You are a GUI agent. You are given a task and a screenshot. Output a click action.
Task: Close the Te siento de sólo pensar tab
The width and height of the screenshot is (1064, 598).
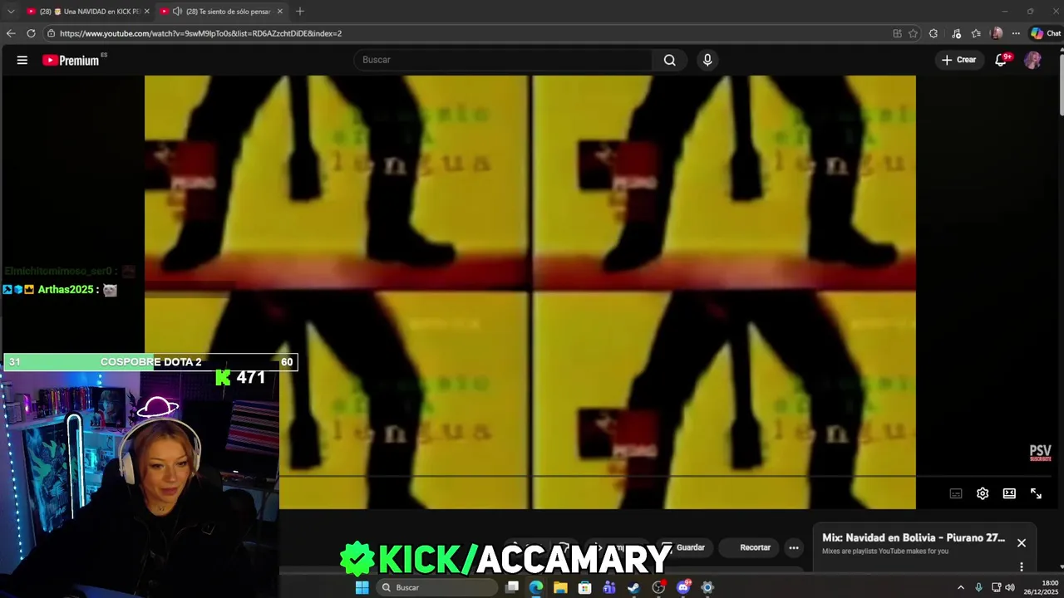tap(279, 11)
